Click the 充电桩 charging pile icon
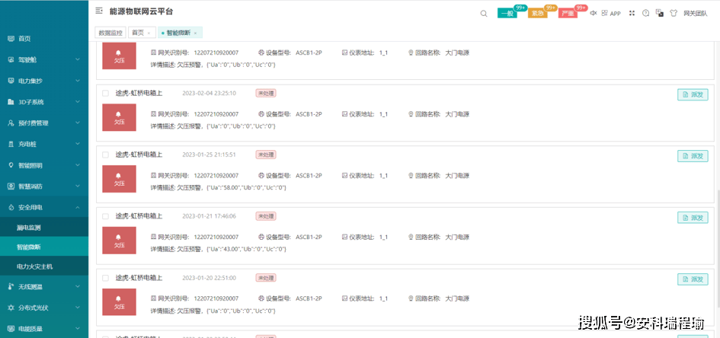Viewport: 720px width, 338px height. point(11,144)
